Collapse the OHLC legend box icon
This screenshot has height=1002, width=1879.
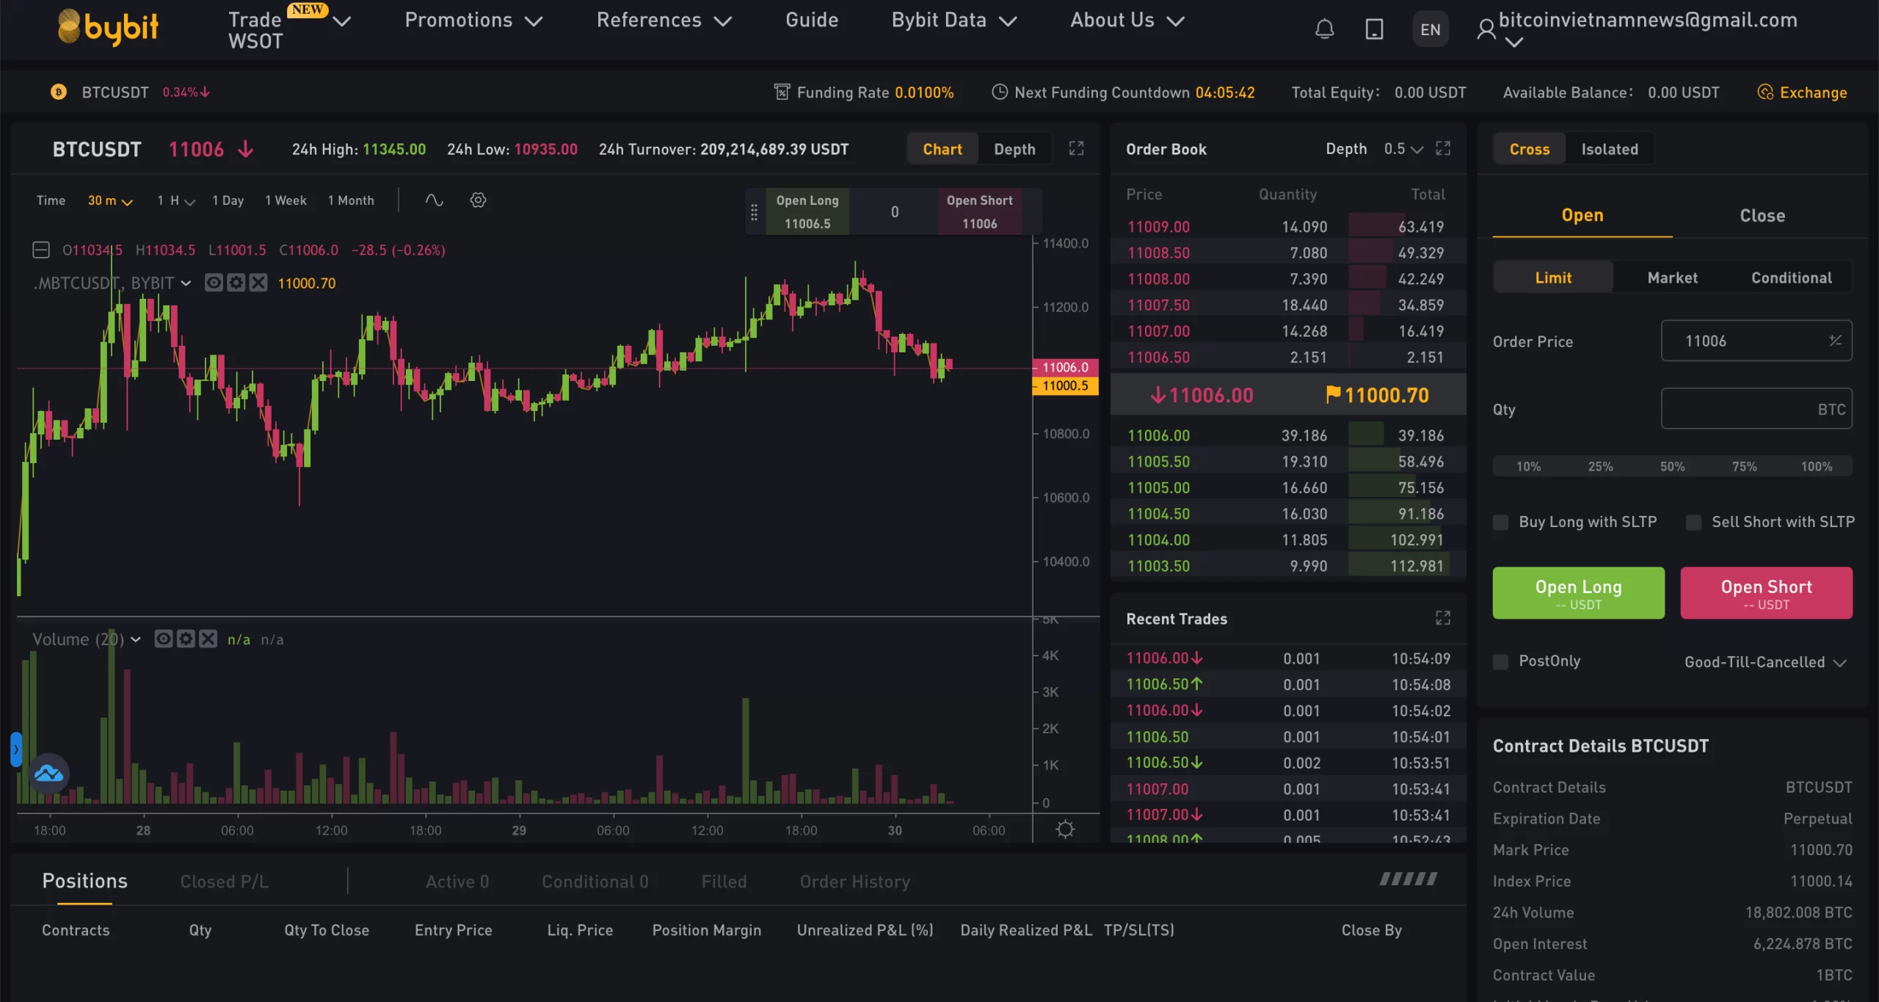pyautogui.click(x=41, y=250)
